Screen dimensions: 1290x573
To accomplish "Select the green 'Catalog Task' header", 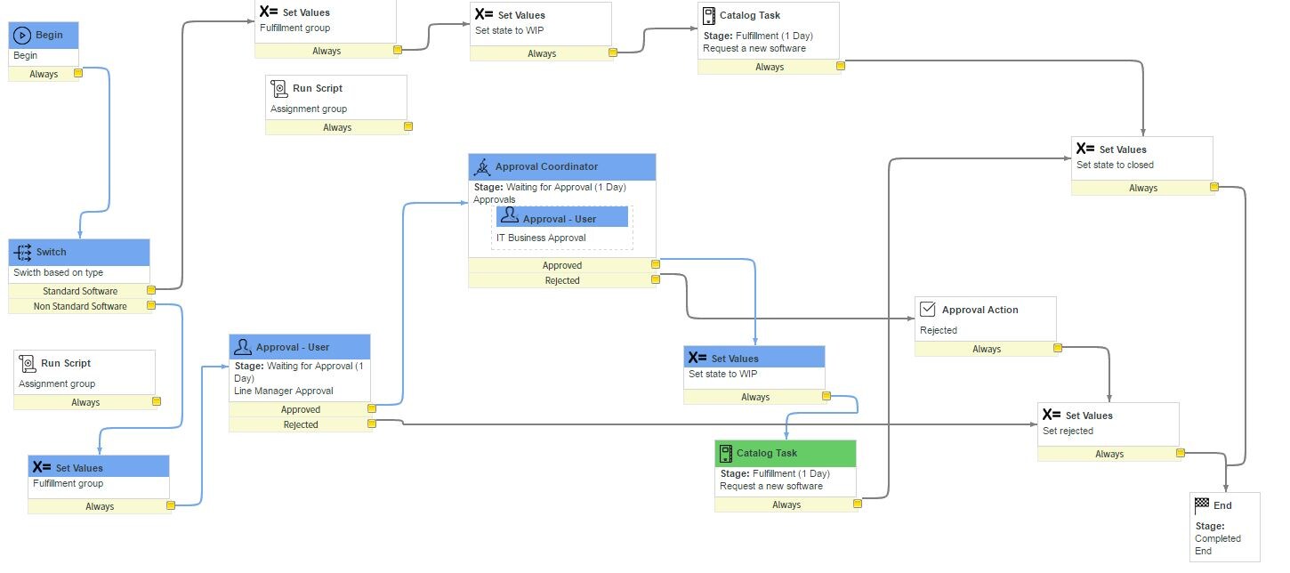I will (786, 453).
